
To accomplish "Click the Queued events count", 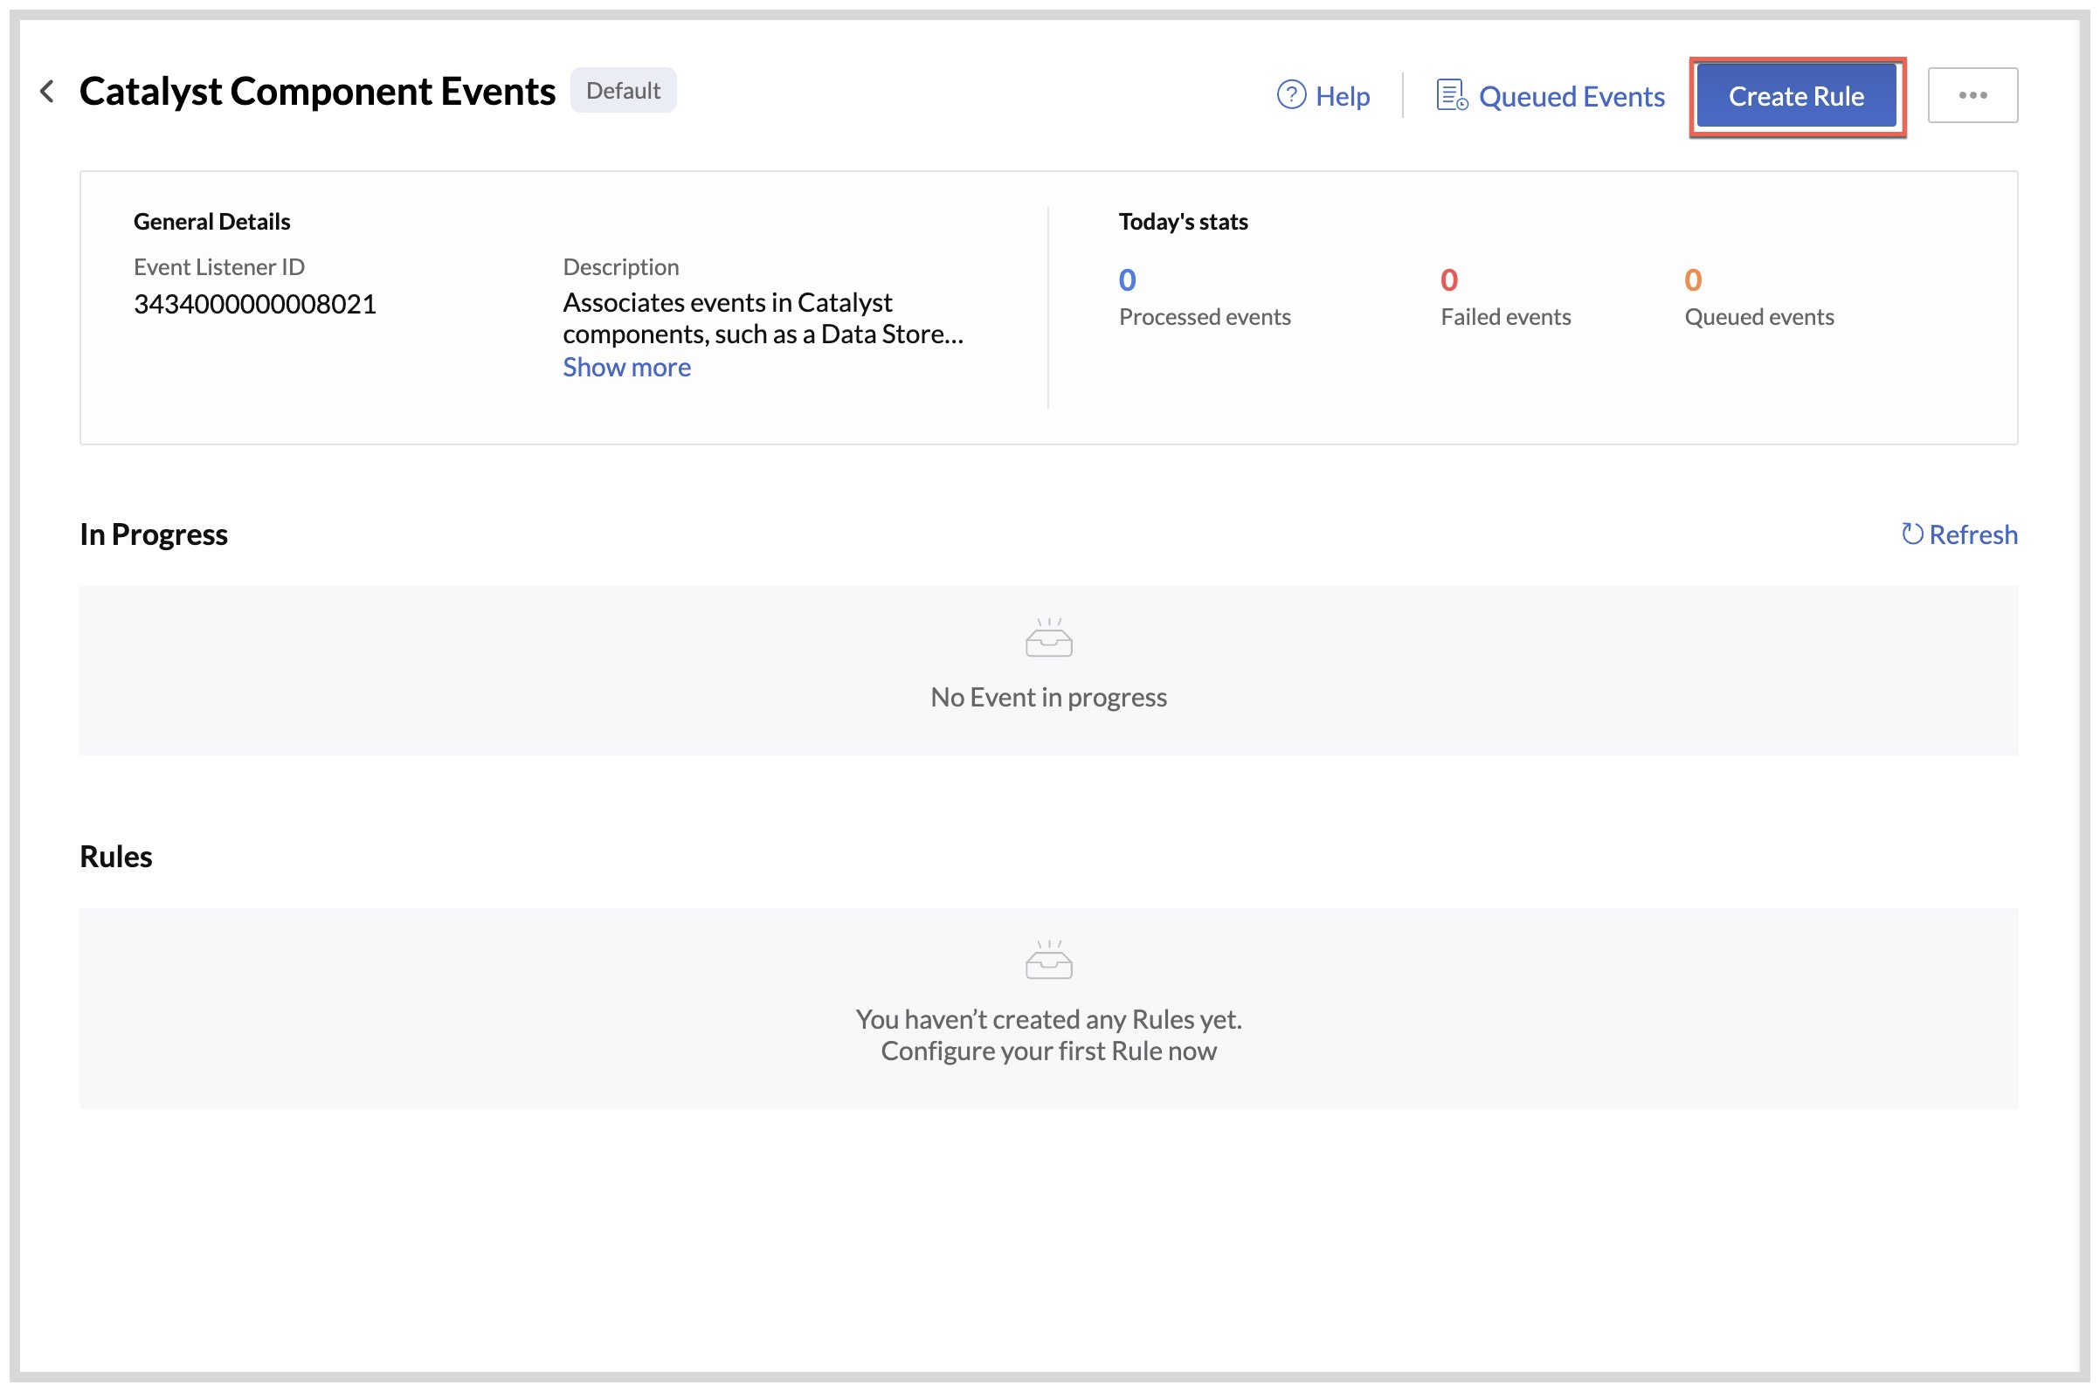I will pyautogui.click(x=1692, y=279).
